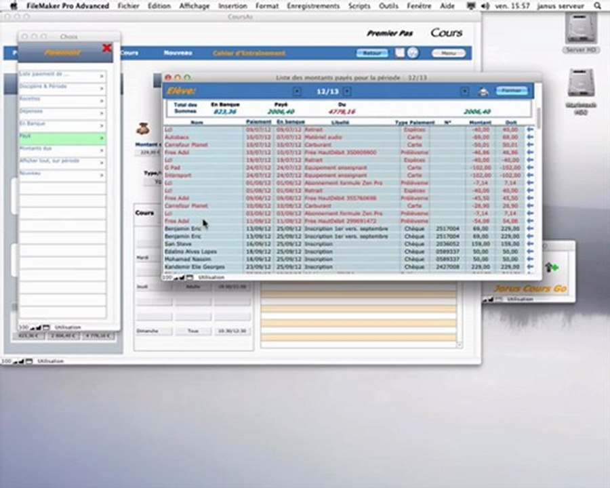Open the Fichier menu
The height and width of the screenshot is (488, 610).
(x=128, y=6)
